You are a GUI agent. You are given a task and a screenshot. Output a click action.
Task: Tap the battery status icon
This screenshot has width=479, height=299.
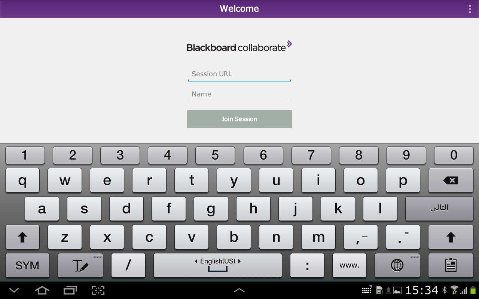click(x=473, y=290)
